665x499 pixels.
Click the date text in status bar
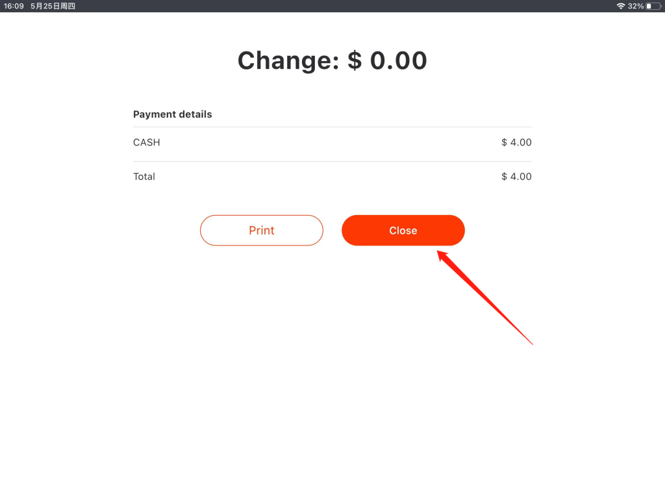point(53,6)
